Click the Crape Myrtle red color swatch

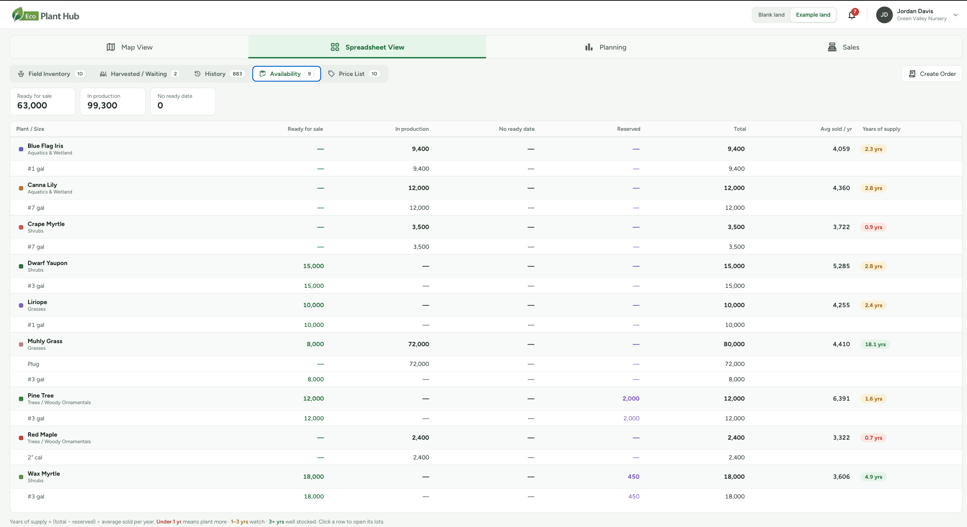pos(21,227)
